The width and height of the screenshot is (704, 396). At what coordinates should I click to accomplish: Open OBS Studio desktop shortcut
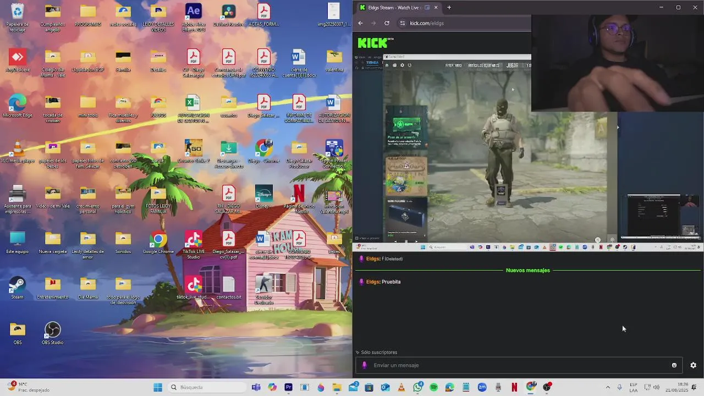point(53,333)
